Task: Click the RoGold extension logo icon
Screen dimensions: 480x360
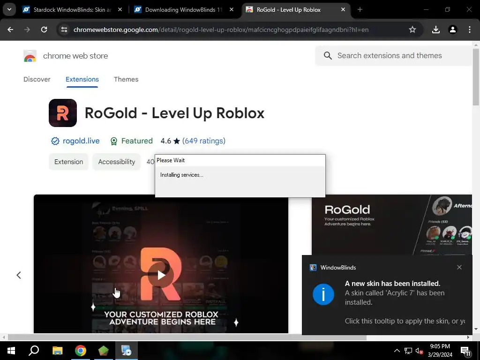Action: pyautogui.click(x=63, y=113)
